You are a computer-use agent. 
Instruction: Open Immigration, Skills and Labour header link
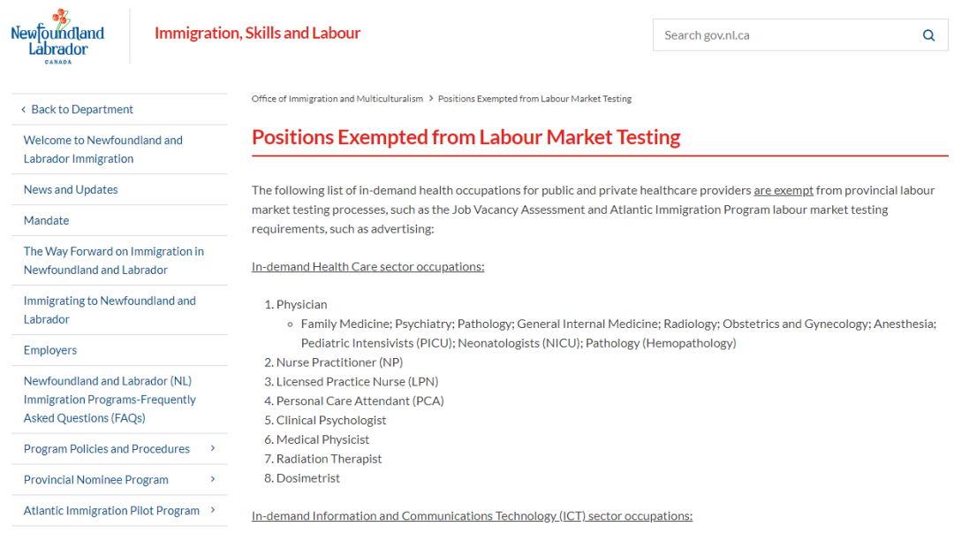tap(257, 33)
